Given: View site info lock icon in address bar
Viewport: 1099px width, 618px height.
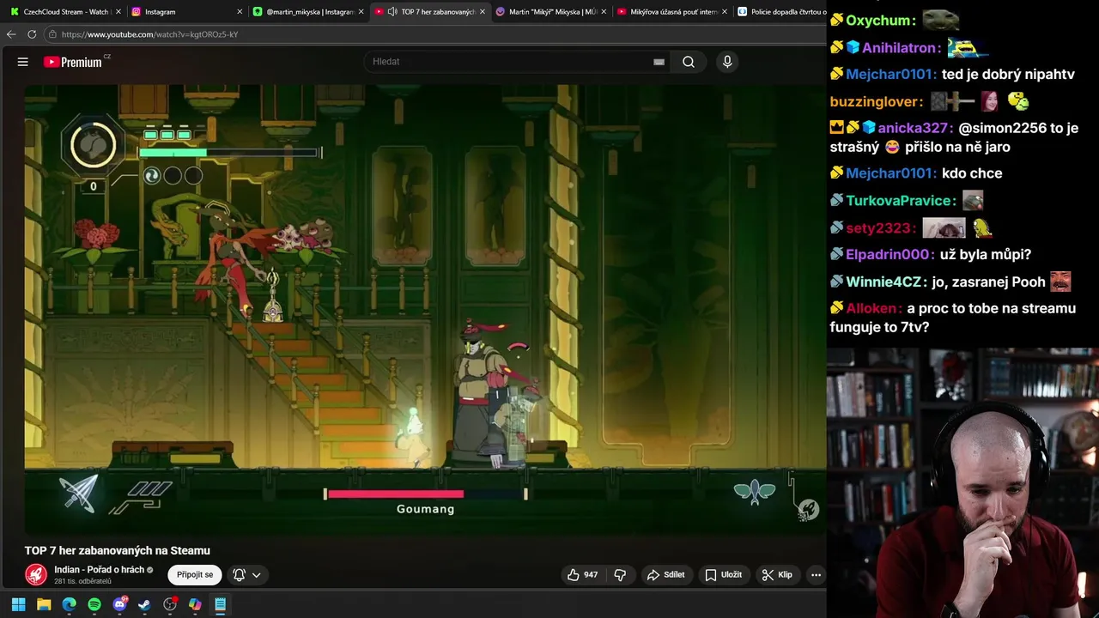Looking at the screenshot, I should (x=53, y=34).
